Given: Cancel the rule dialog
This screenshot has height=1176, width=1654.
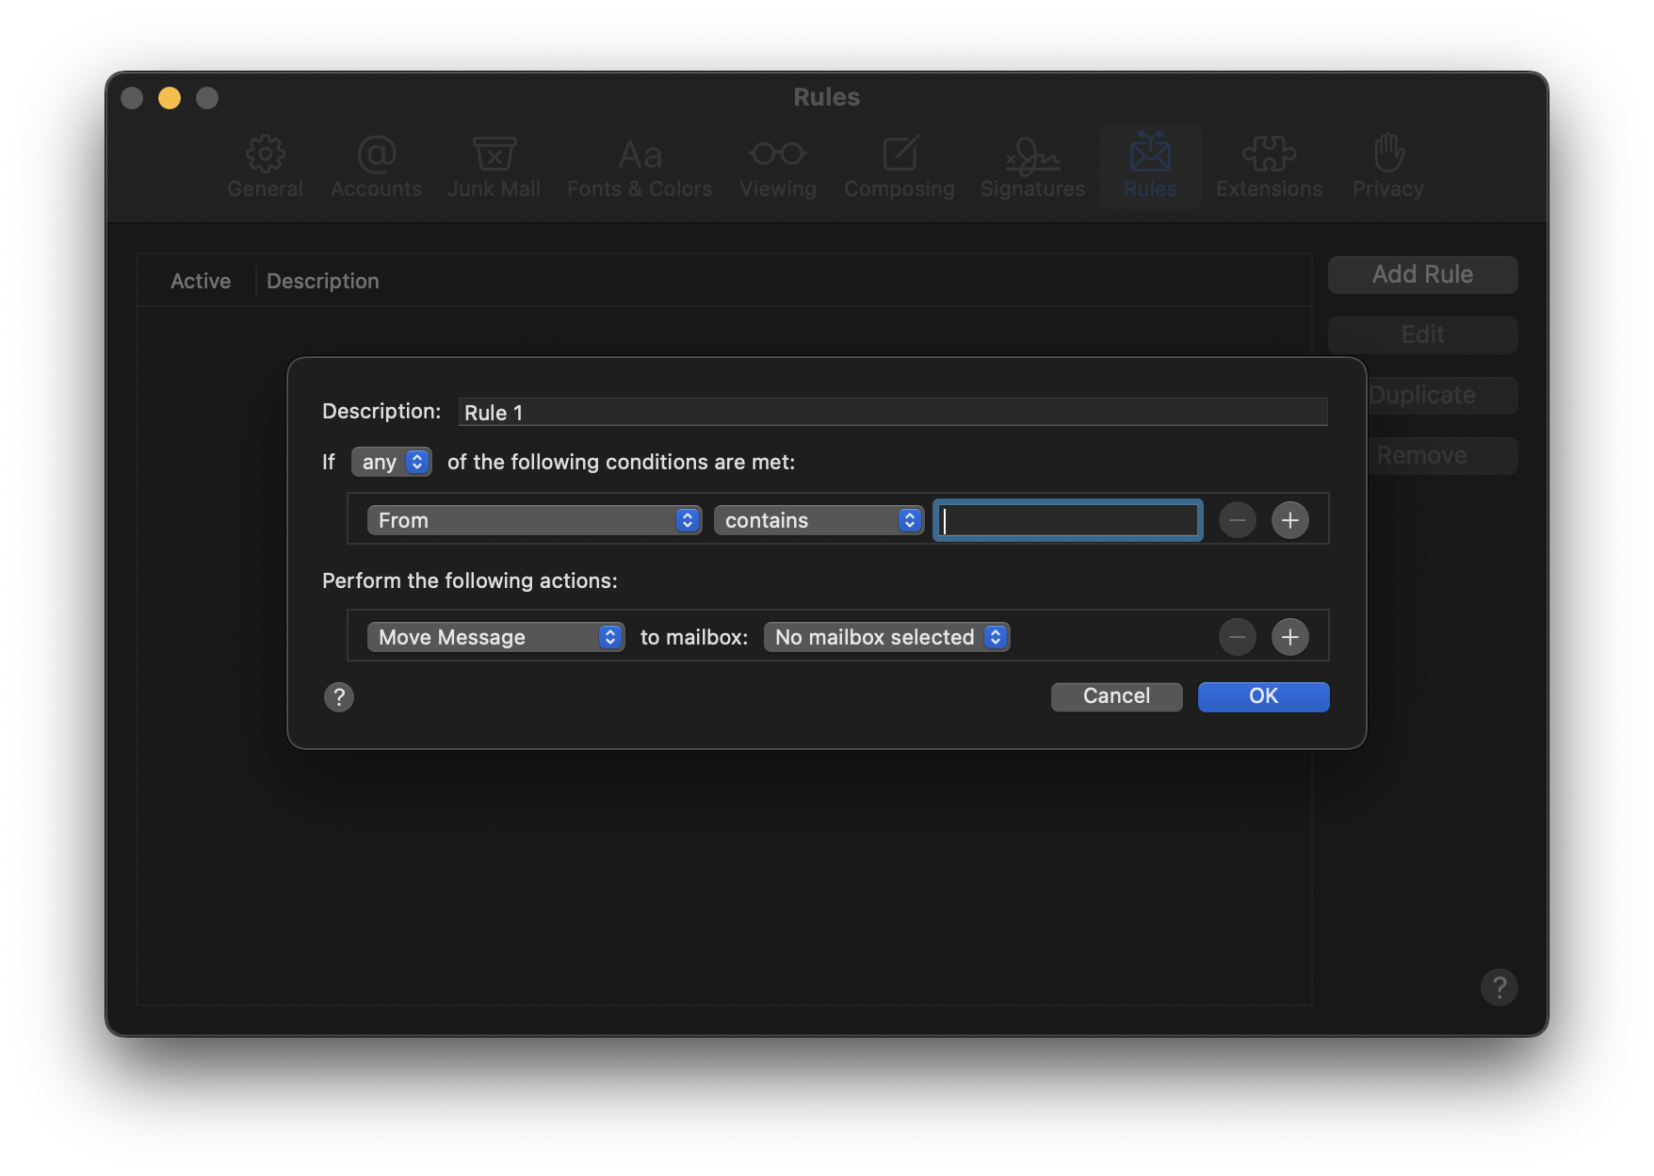Looking at the screenshot, I should coord(1115,696).
